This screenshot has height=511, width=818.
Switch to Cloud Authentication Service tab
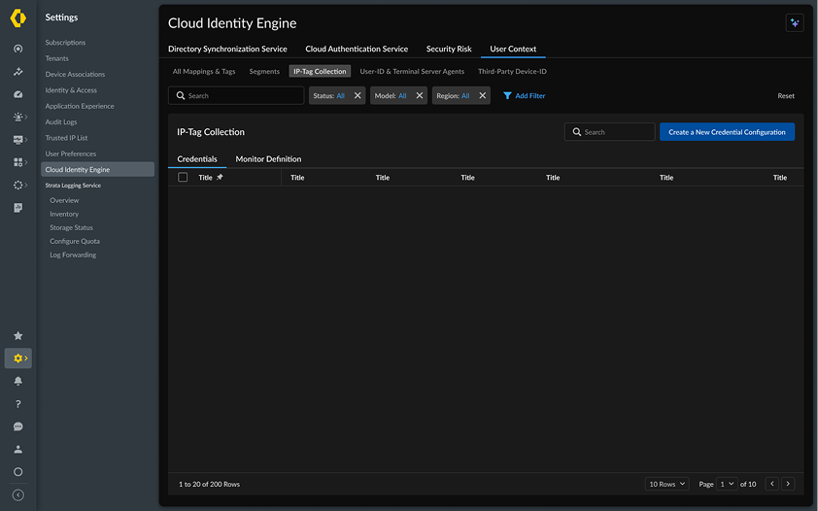click(x=357, y=49)
